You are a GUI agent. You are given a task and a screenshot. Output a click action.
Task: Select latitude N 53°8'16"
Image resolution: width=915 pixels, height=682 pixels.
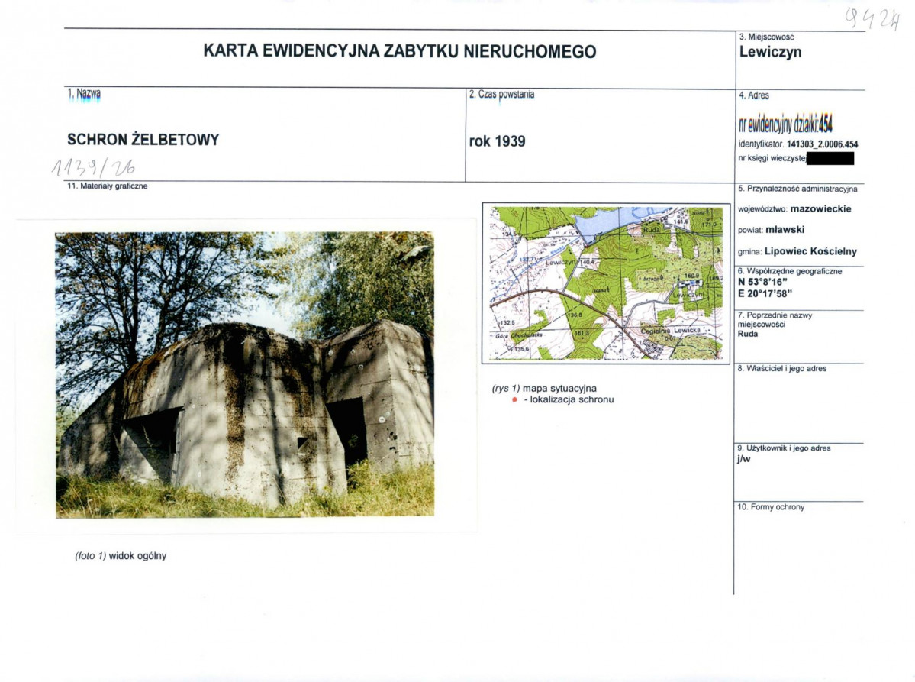click(762, 282)
